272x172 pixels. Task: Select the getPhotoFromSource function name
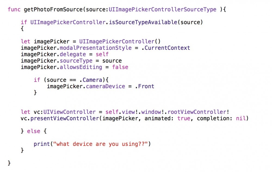coord(53,9)
